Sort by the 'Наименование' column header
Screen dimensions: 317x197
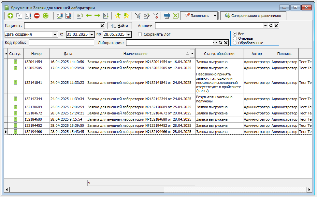tap(135, 54)
